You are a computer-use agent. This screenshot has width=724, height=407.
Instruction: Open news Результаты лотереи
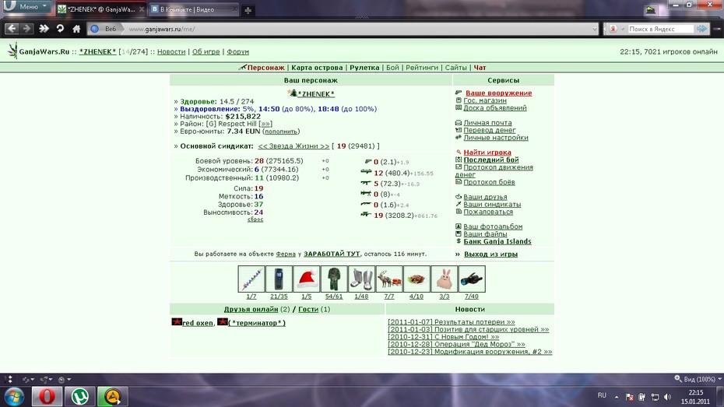(x=451, y=322)
